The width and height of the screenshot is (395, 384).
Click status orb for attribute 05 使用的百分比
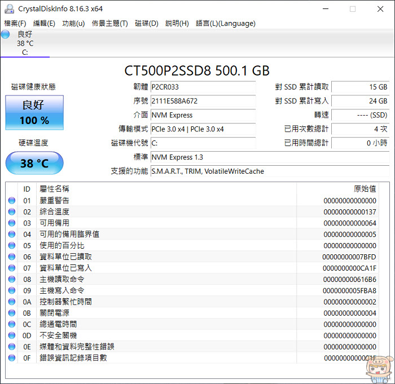(x=12, y=245)
